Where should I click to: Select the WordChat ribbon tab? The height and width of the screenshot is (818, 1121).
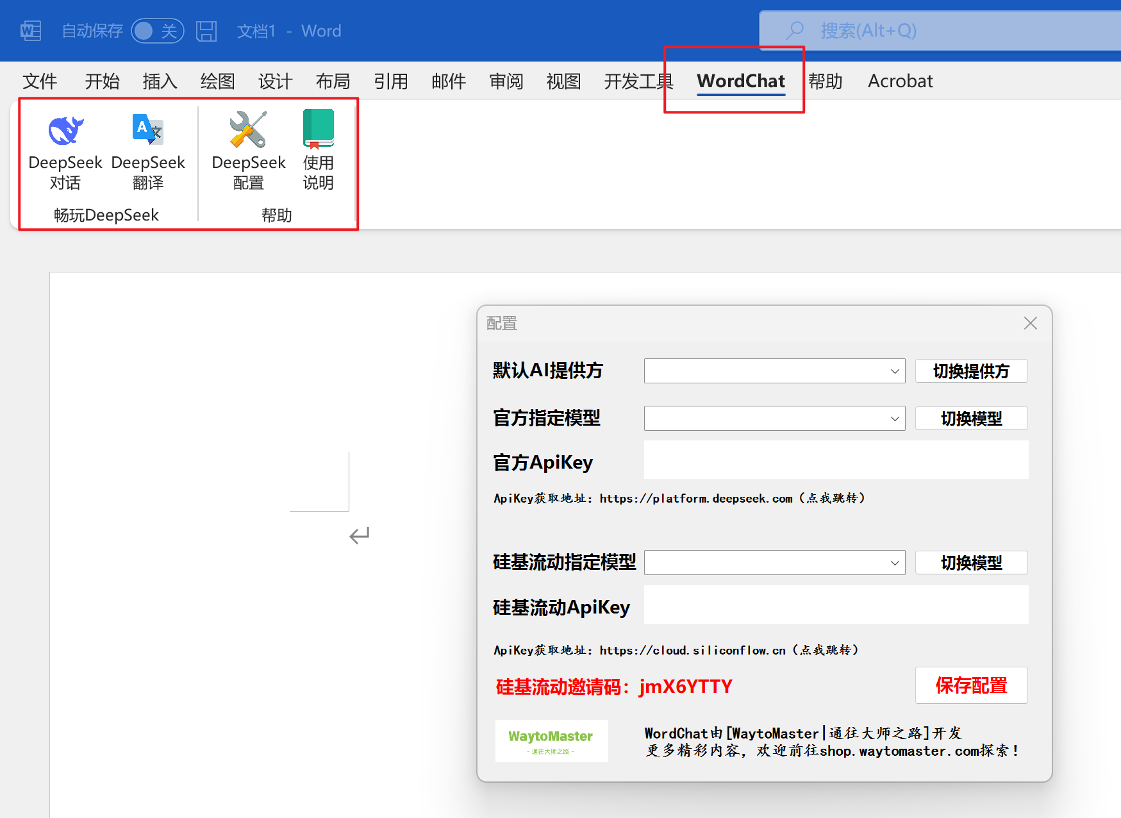(x=741, y=81)
